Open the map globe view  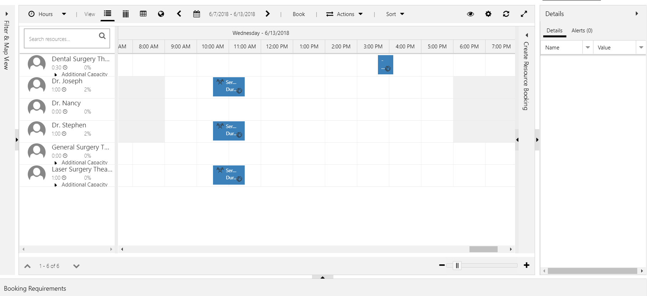[161, 14]
